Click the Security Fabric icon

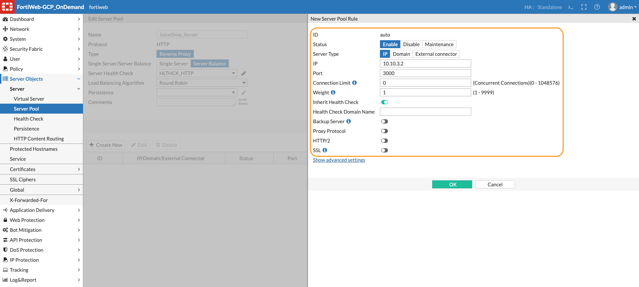click(x=5, y=49)
